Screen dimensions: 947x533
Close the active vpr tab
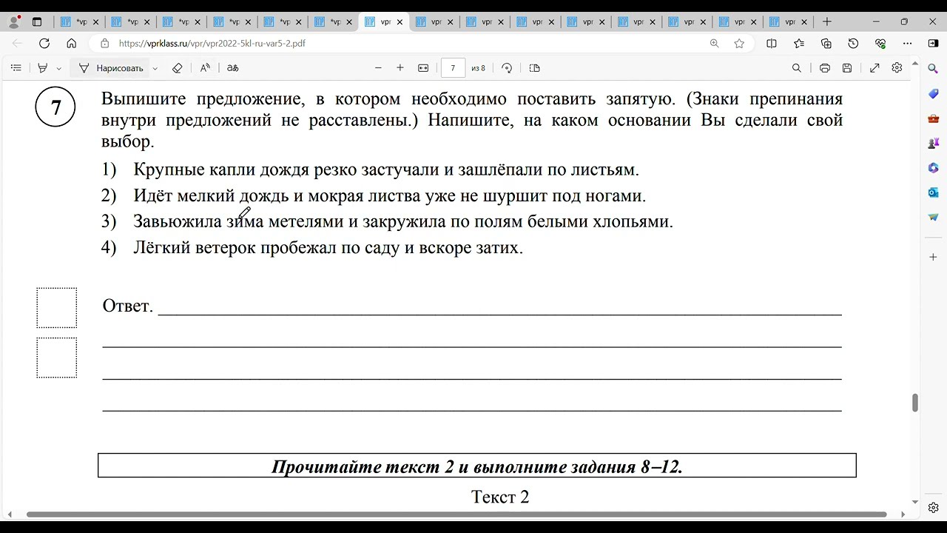[x=400, y=22]
